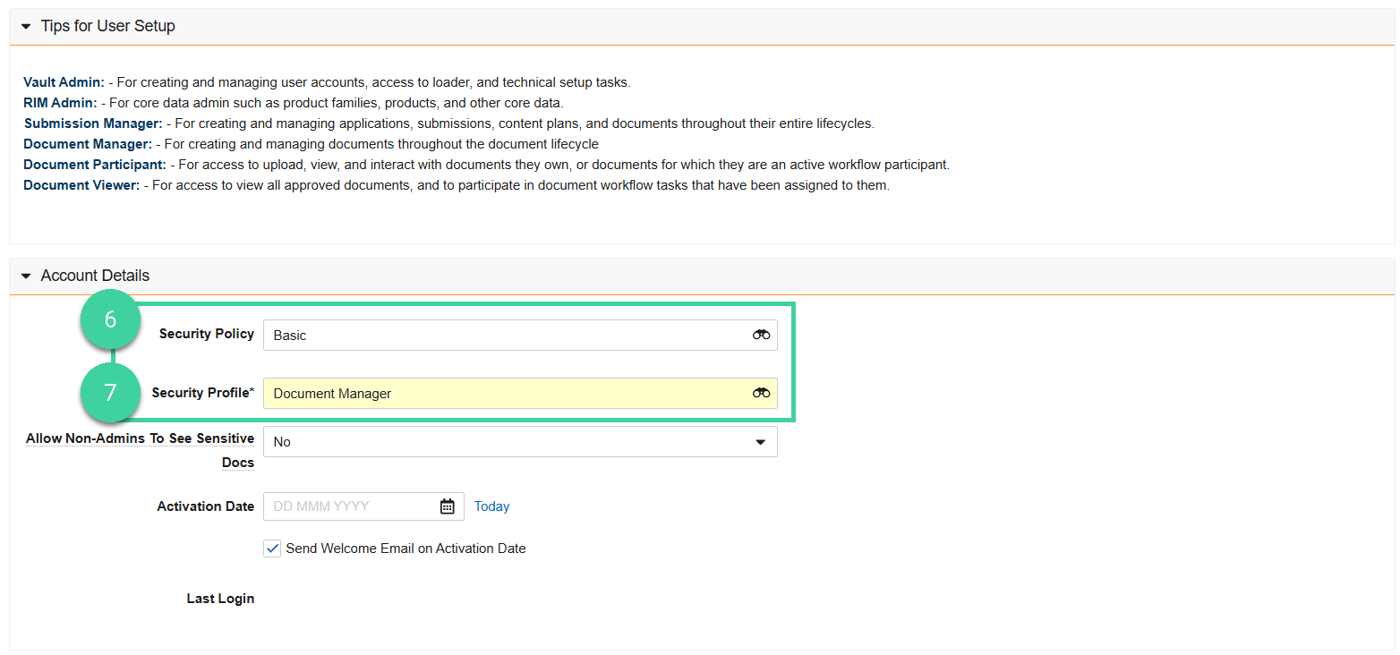Viewport: 1400px width, 655px height.
Task: Toggle Send Welcome Email on Activation Date
Action: coord(273,549)
